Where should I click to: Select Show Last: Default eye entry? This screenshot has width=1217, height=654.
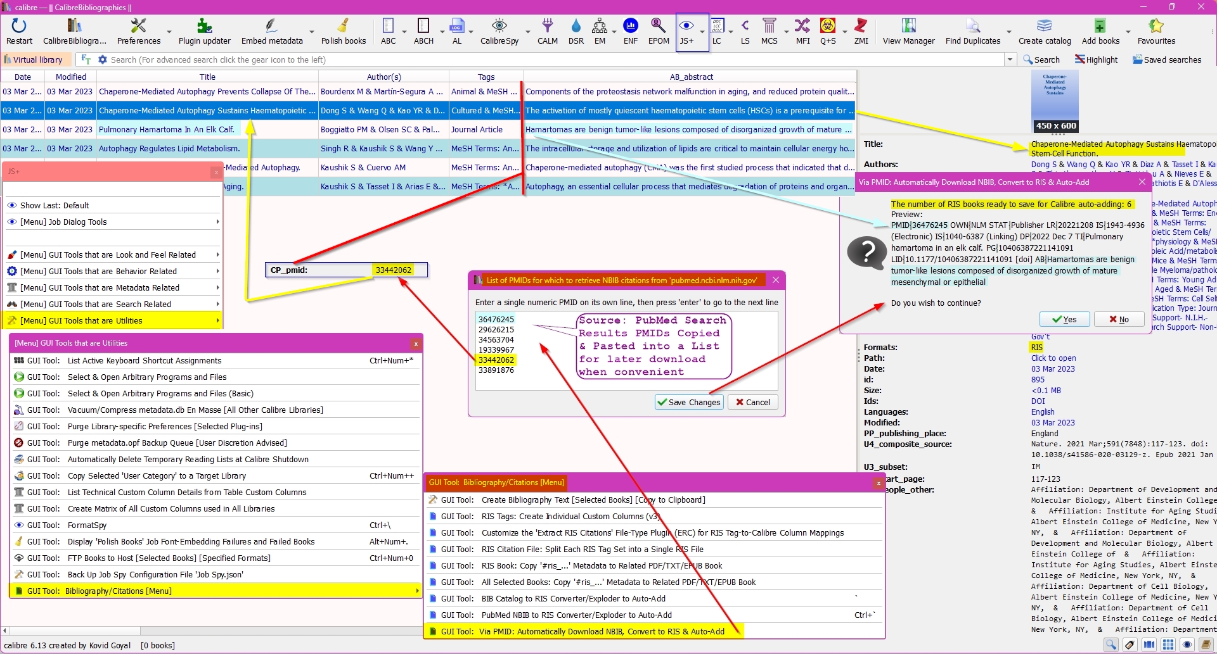tap(55, 206)
